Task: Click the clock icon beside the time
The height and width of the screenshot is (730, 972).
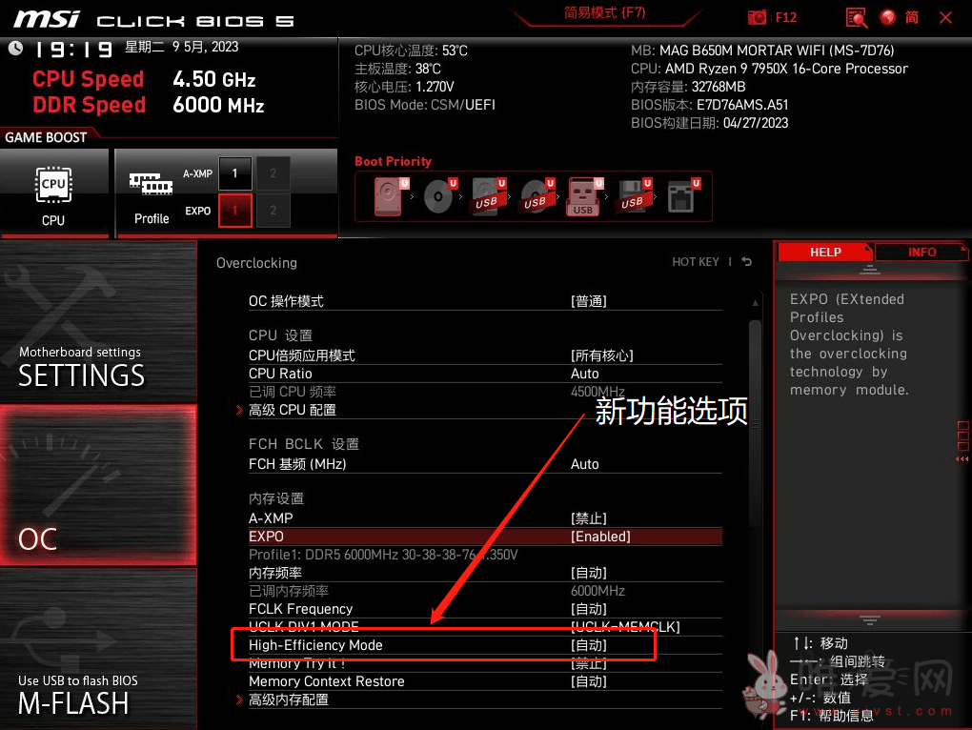Action: [15, 49]
